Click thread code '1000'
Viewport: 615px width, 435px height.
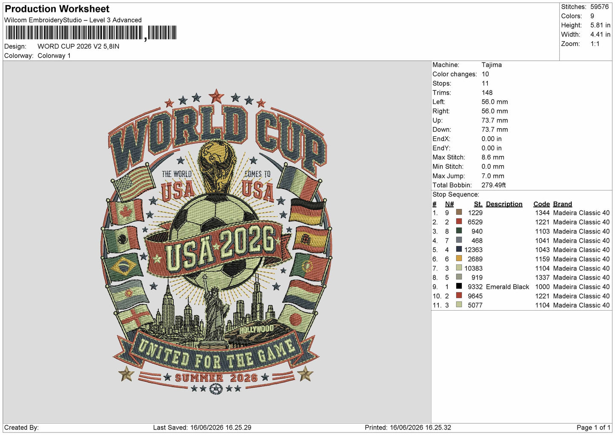(x=543, y=287)
